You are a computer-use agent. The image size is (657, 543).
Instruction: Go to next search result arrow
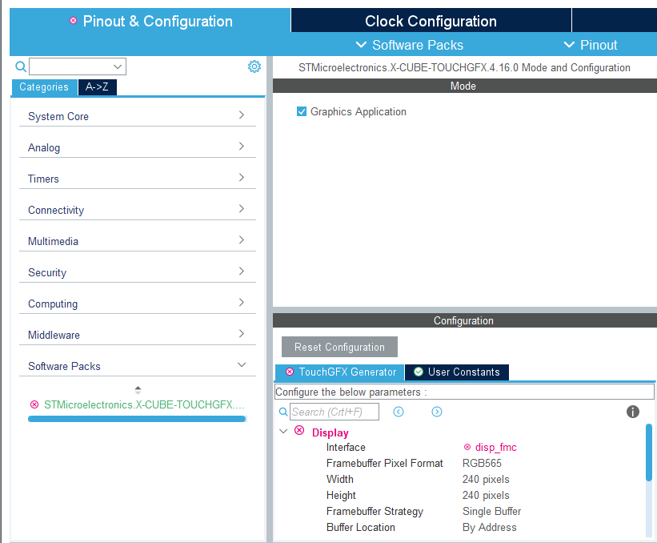(x=437, y=412)
